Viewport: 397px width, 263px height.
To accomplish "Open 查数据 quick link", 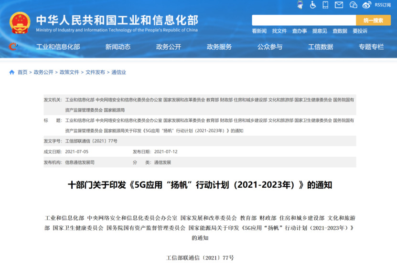I will click(340, 31).
